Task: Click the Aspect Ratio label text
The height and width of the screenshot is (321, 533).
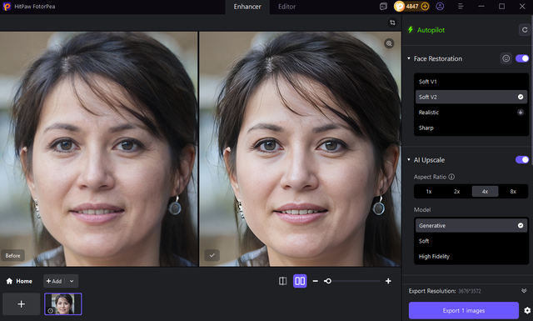Action: pyautogui.click(x=430, y=177)
